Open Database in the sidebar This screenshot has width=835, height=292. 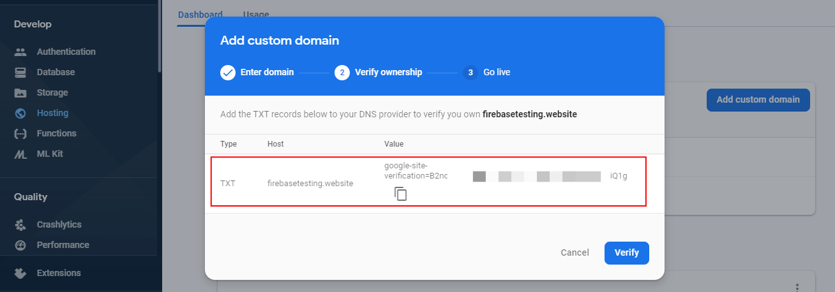[56, 72]
